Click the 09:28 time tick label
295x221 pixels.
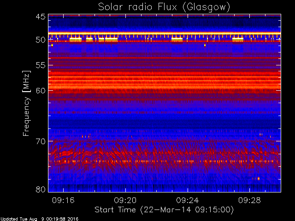tap(249, 200)
